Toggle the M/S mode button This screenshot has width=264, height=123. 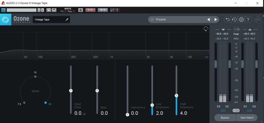click(103, 10)
